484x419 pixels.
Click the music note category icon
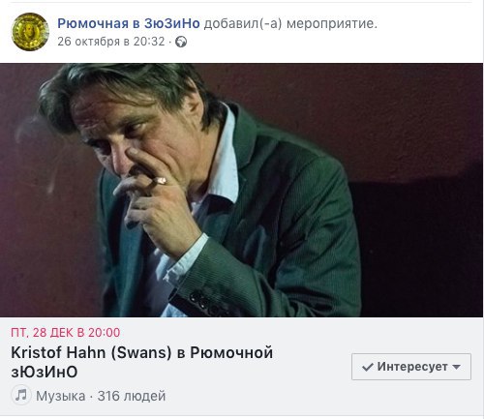click(x=21, y=395)
